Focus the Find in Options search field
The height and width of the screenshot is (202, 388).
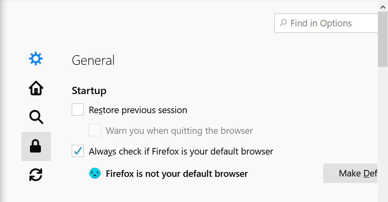point(326,23)
